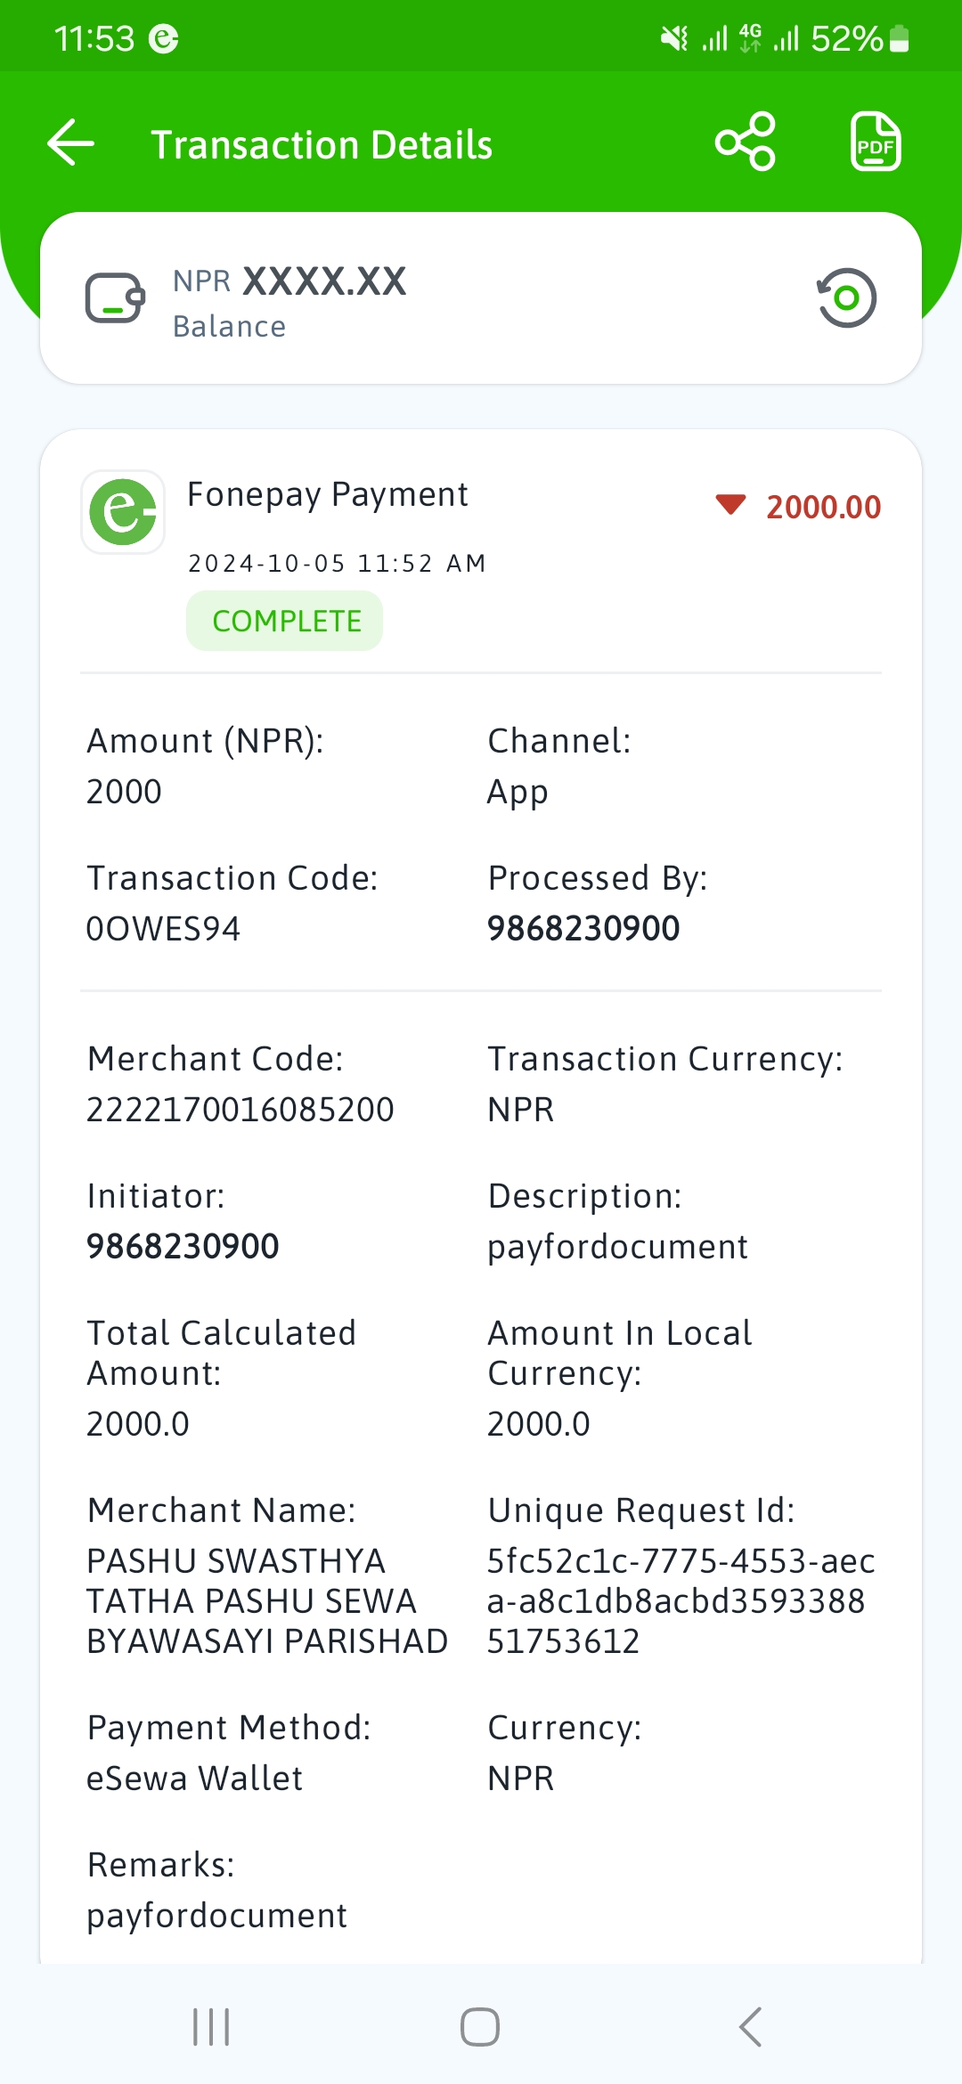Tap the Transaction Details title

point(322,145)
